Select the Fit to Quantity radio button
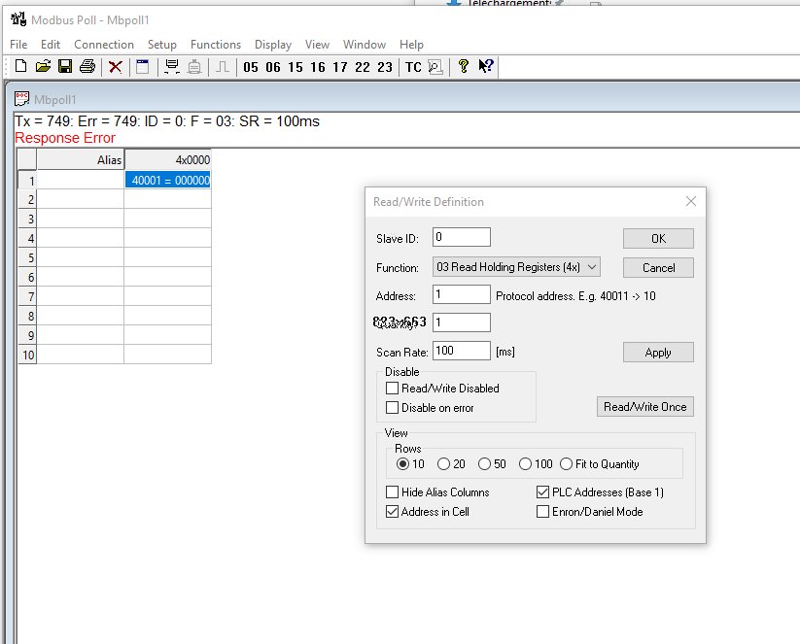800x644 pixels. click(x=566, y=464)
